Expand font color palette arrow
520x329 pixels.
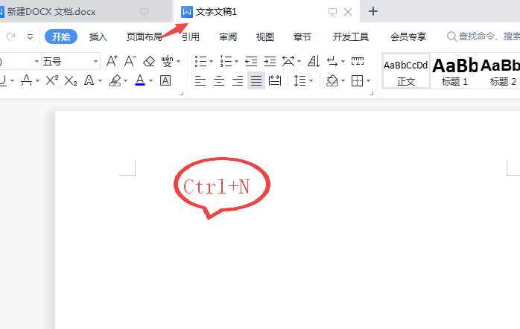(150, 80)
